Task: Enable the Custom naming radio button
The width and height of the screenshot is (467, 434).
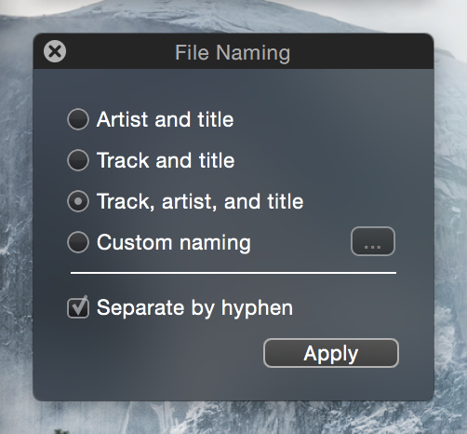Action: click(x=78, y=242)
